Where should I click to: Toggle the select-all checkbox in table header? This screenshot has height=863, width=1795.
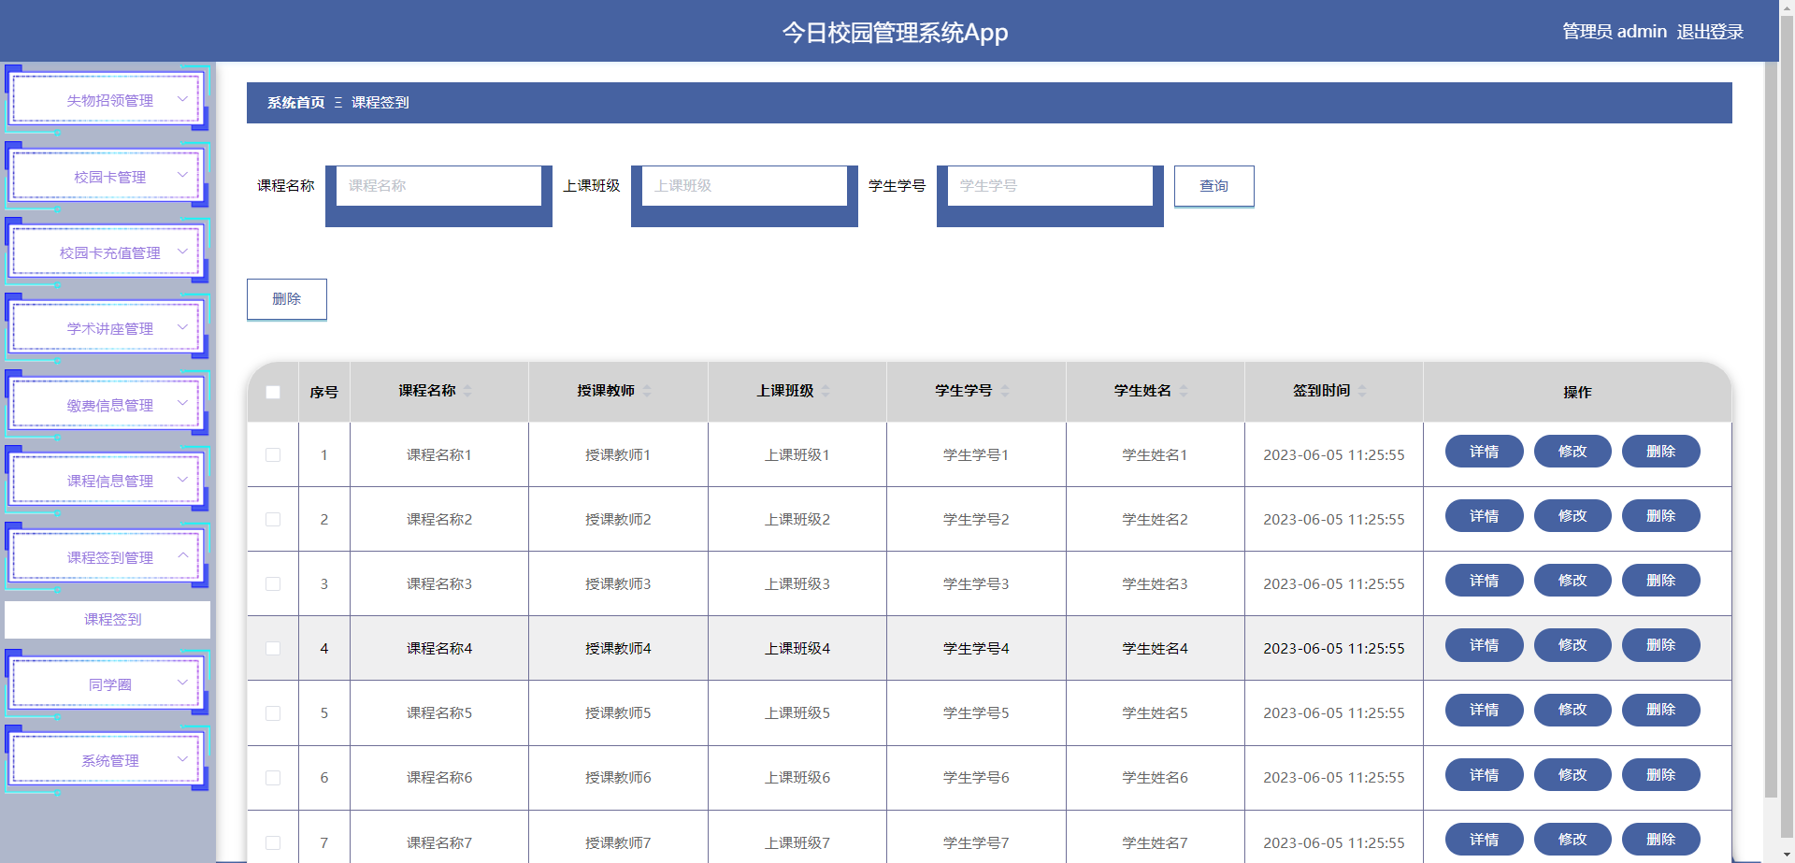(273, 393)
